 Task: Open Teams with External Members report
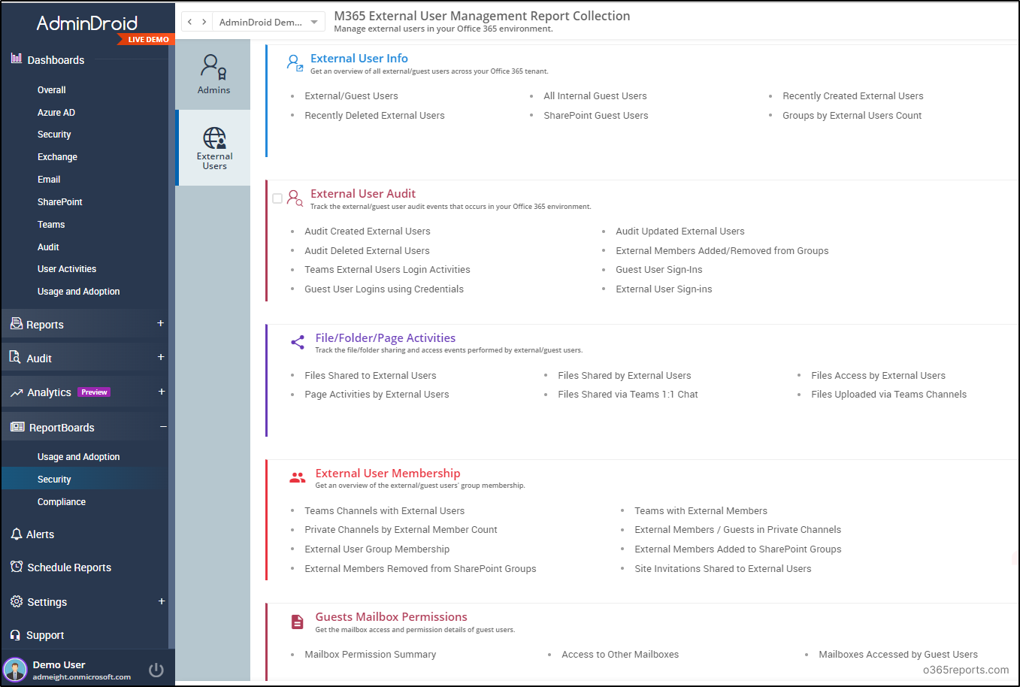701,511
